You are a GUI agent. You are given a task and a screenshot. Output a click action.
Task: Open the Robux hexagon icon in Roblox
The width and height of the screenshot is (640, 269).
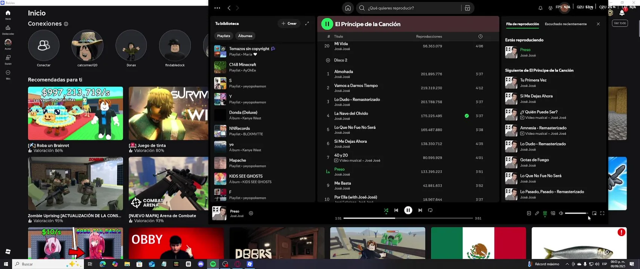click(x=610, y=13)
